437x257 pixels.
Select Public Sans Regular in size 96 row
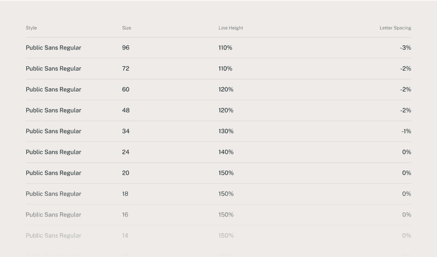(53, 48)
